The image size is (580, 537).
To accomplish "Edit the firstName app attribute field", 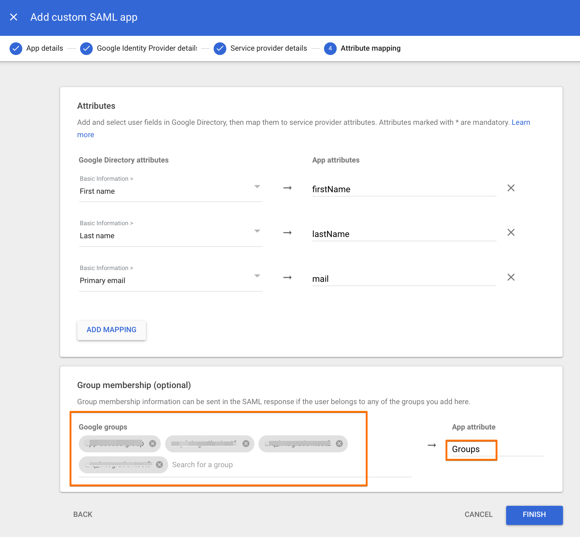I will 404,189.
